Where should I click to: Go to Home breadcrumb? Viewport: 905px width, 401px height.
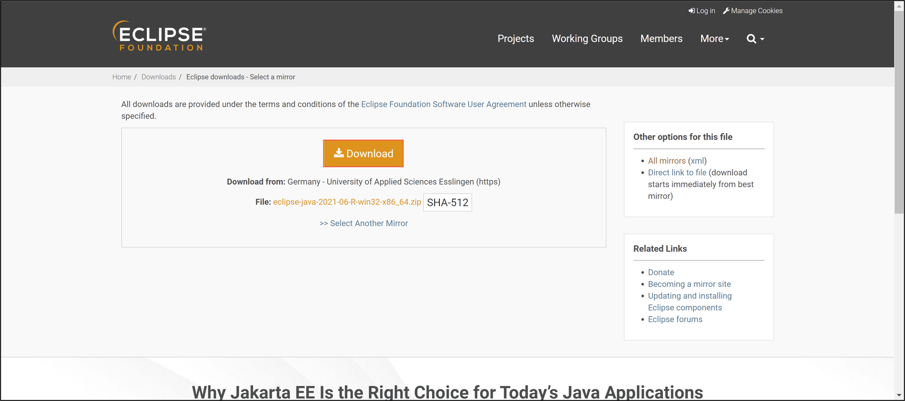(x=121, y=77)
